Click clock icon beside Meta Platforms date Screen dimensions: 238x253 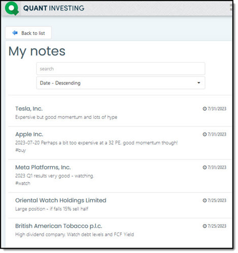click(205, 167)
